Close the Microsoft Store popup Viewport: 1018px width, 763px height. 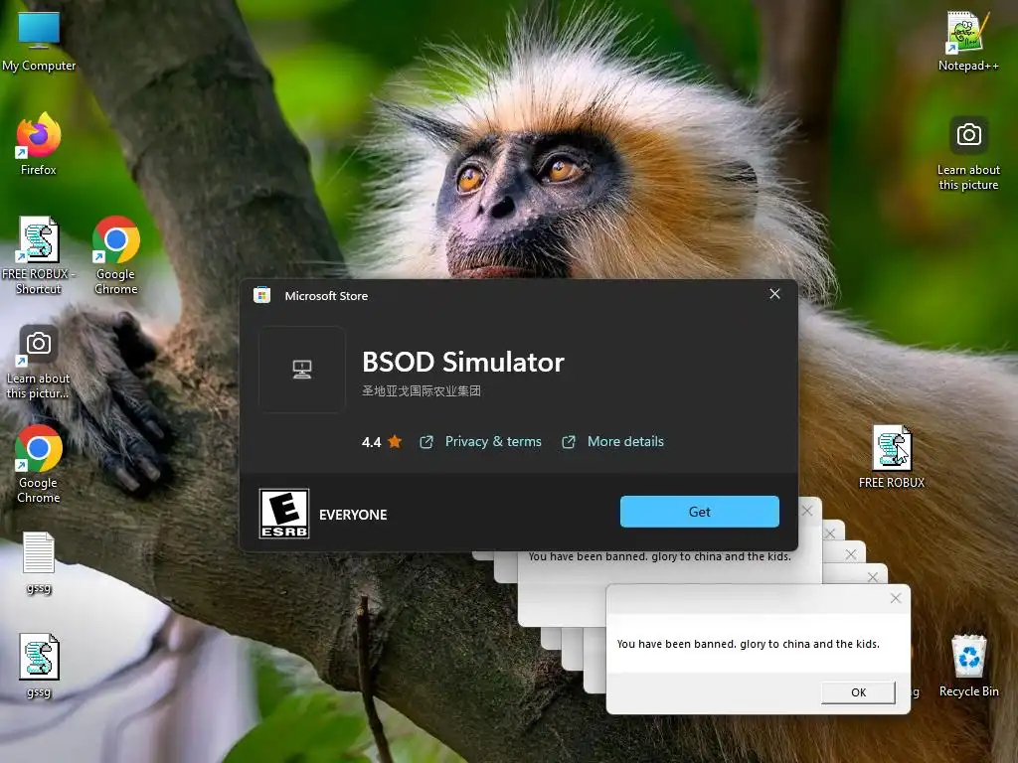coord(774,294)
